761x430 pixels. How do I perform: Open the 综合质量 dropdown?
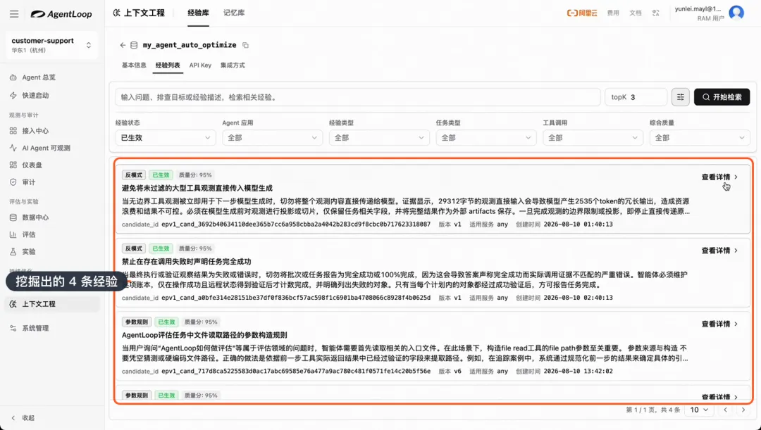point(700,138)
